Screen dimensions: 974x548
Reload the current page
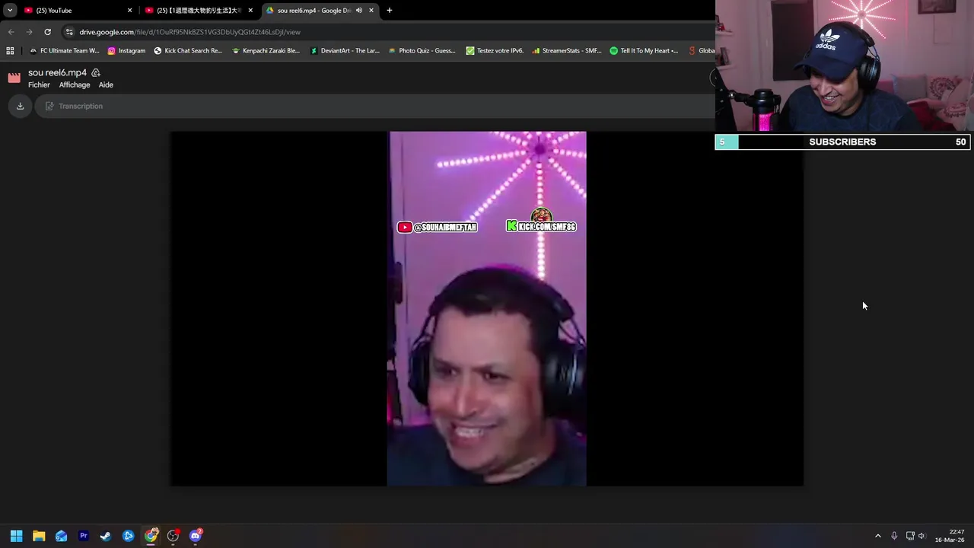click(x=47, y=32)
